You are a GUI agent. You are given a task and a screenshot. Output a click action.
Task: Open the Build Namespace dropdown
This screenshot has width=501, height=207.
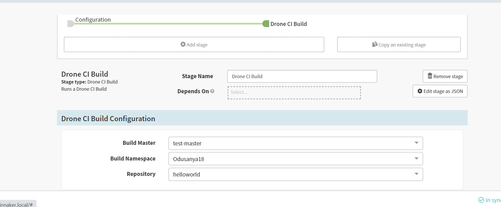click(296, 159)
